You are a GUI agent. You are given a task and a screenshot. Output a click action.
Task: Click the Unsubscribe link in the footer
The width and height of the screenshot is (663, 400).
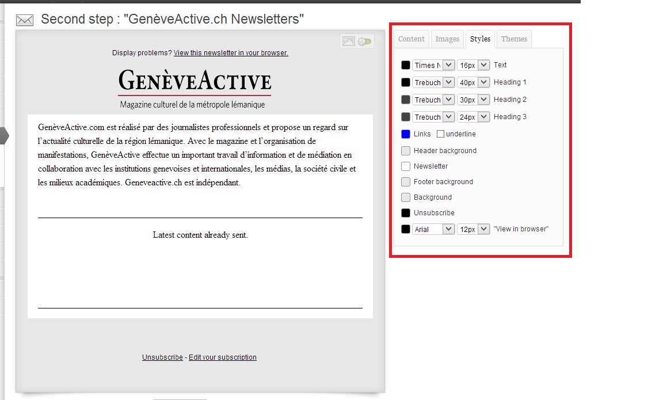coord(162,357)
